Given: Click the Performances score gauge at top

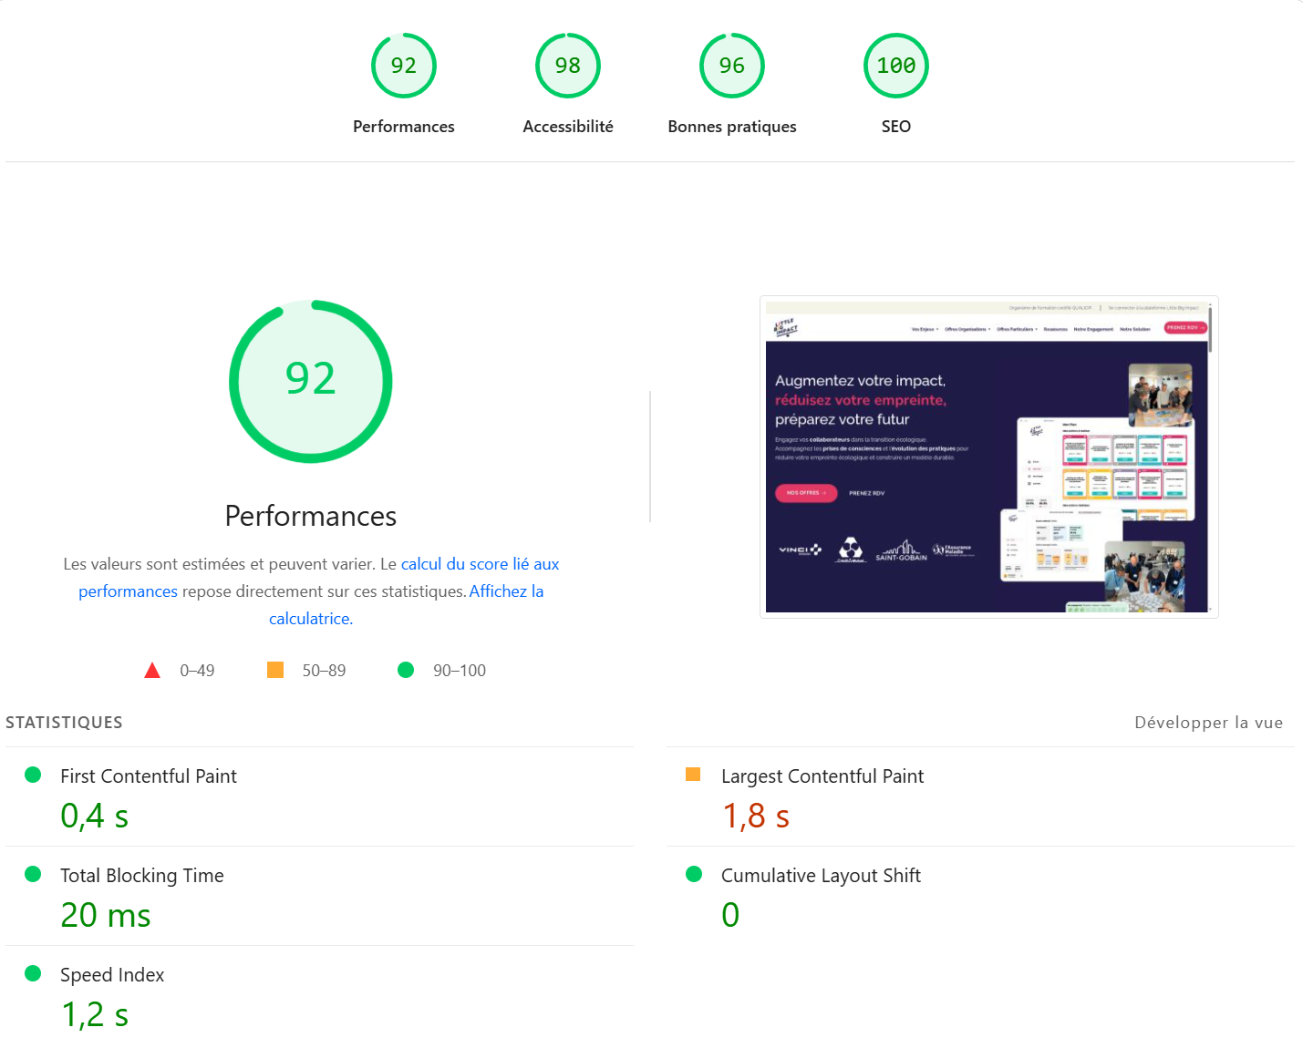Looking at the screenshot, I should 404,66.
